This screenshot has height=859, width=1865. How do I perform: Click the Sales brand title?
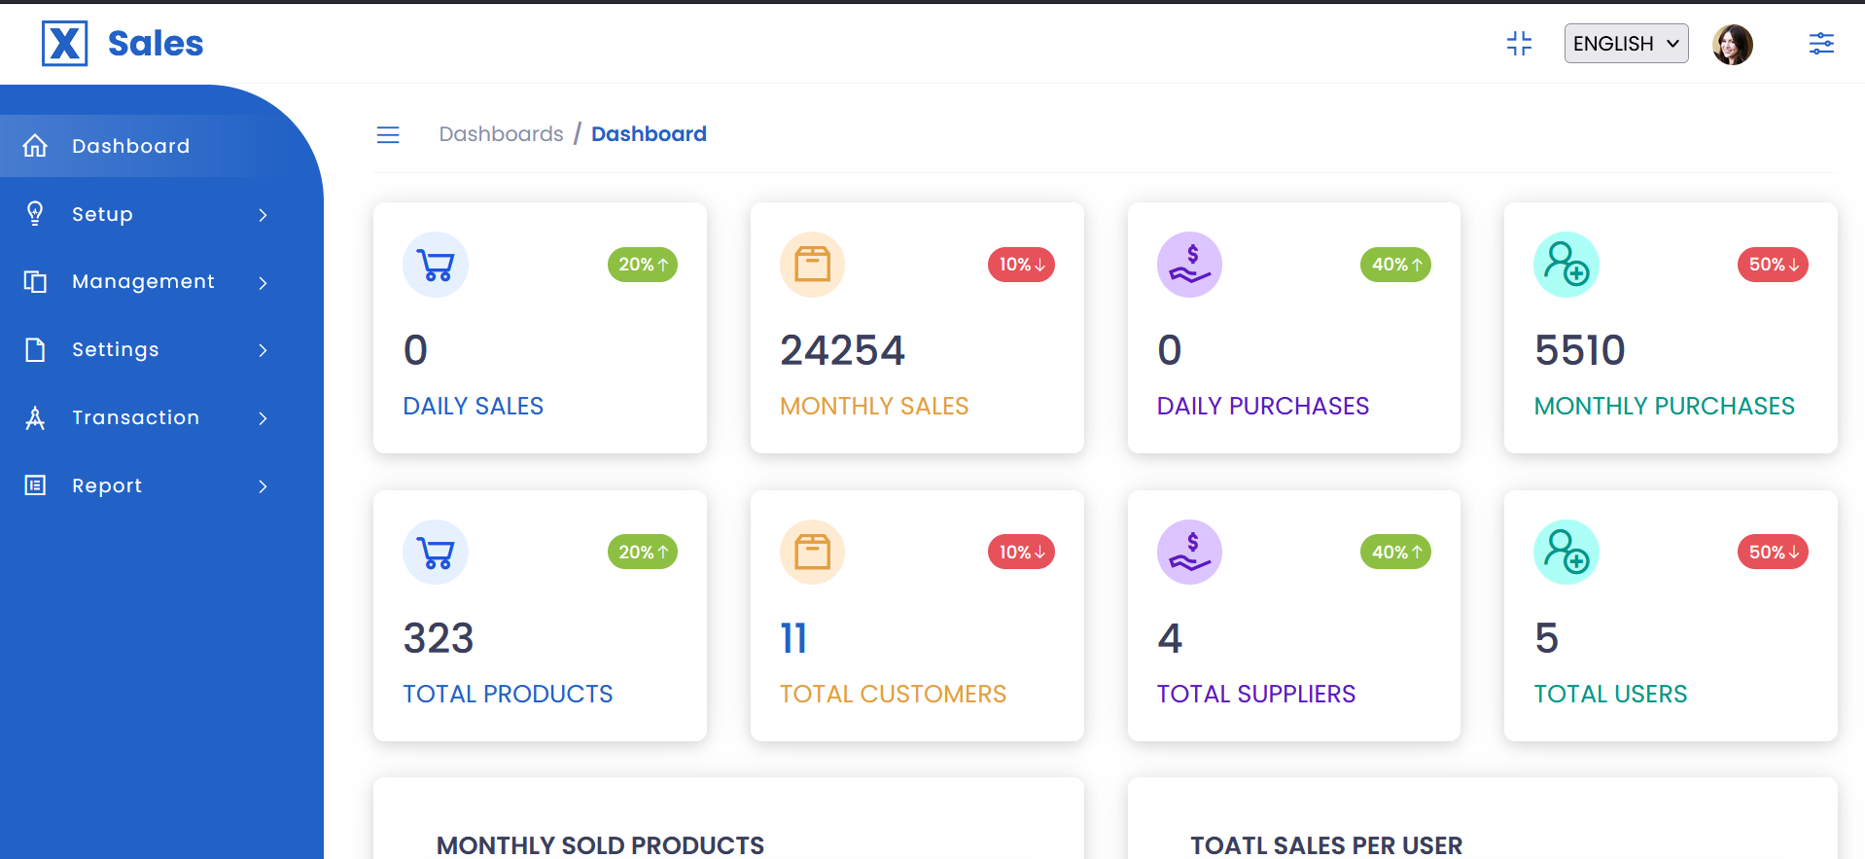(x=156, y=44)
